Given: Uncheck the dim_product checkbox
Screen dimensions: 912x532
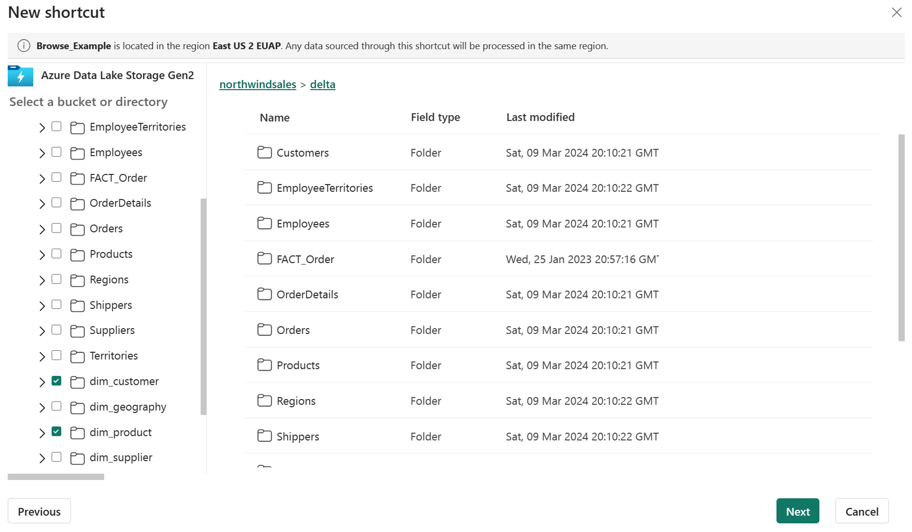Looking at the screenshot, I should tap(56, 432).
